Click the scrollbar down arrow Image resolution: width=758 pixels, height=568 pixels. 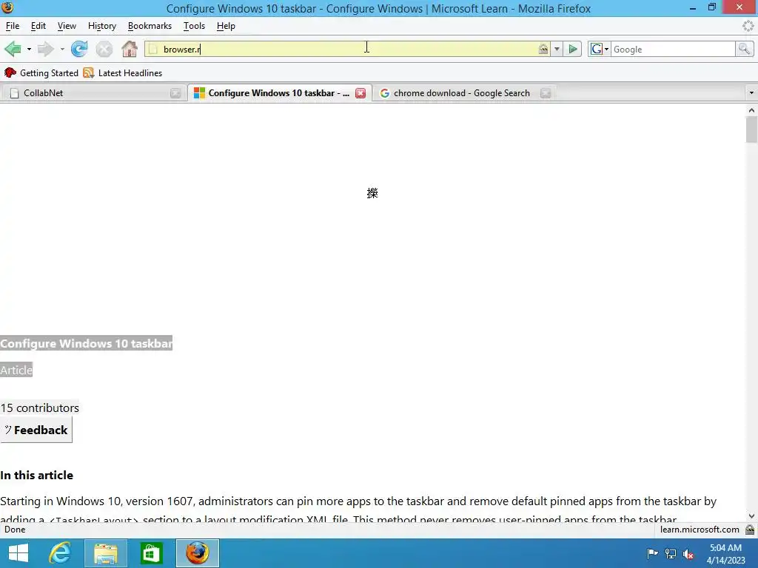[751, 516]
